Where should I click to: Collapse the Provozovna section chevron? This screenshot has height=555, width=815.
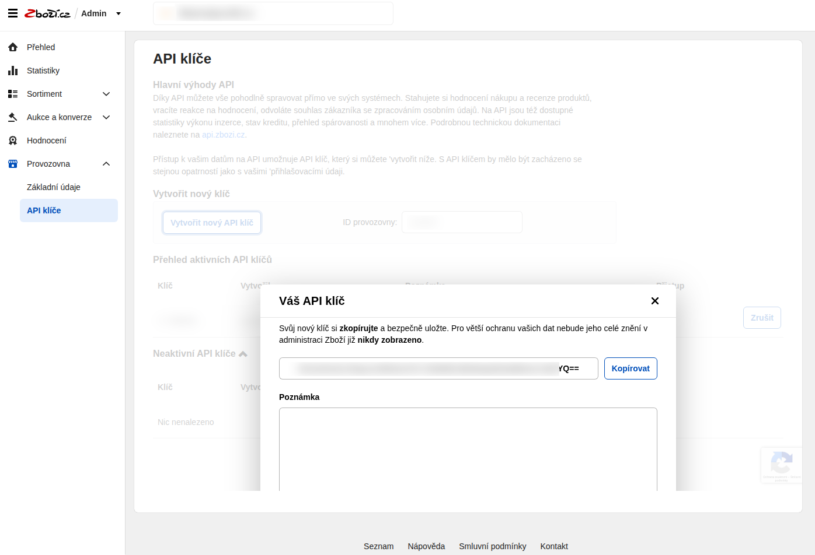click(x=106, y=164)
